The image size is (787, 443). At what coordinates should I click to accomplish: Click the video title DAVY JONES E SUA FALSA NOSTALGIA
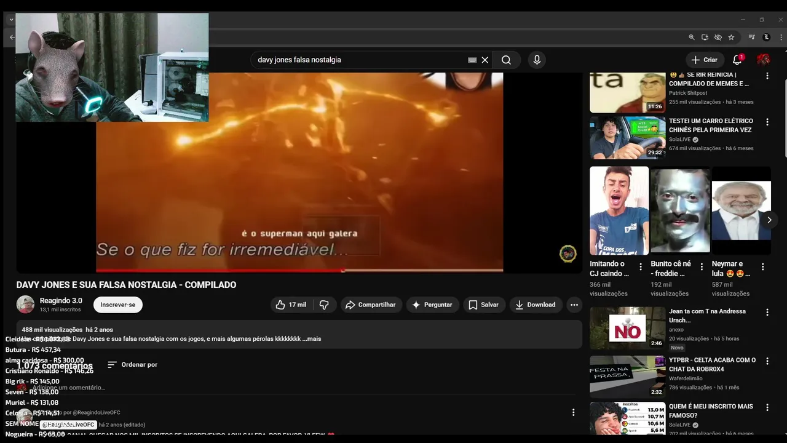click(126, 285)
